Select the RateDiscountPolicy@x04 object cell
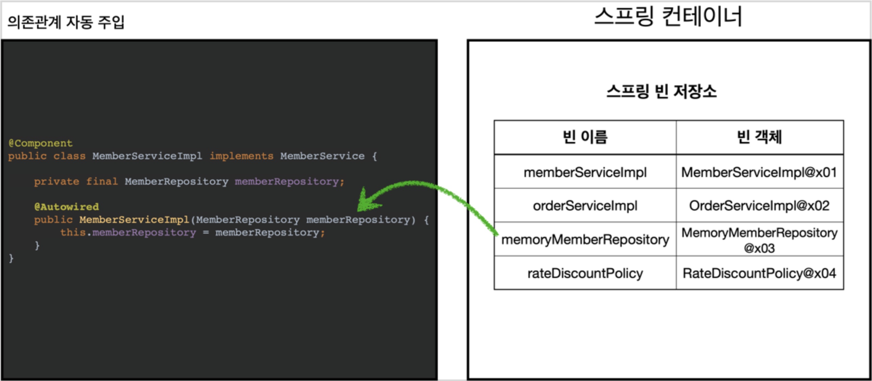The image size is (872, 381). tap(759, 273)
